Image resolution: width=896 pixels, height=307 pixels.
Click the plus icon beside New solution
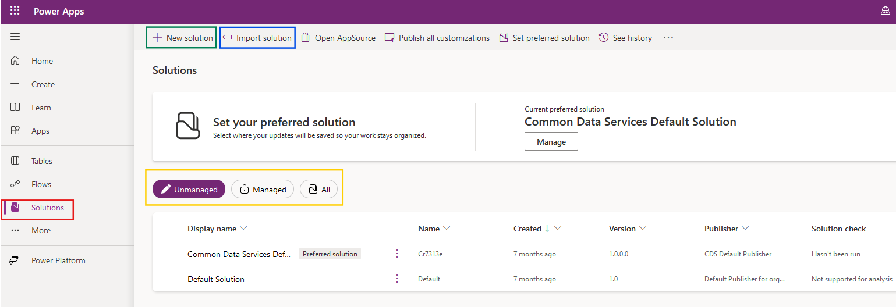click(x=157, y=37)
